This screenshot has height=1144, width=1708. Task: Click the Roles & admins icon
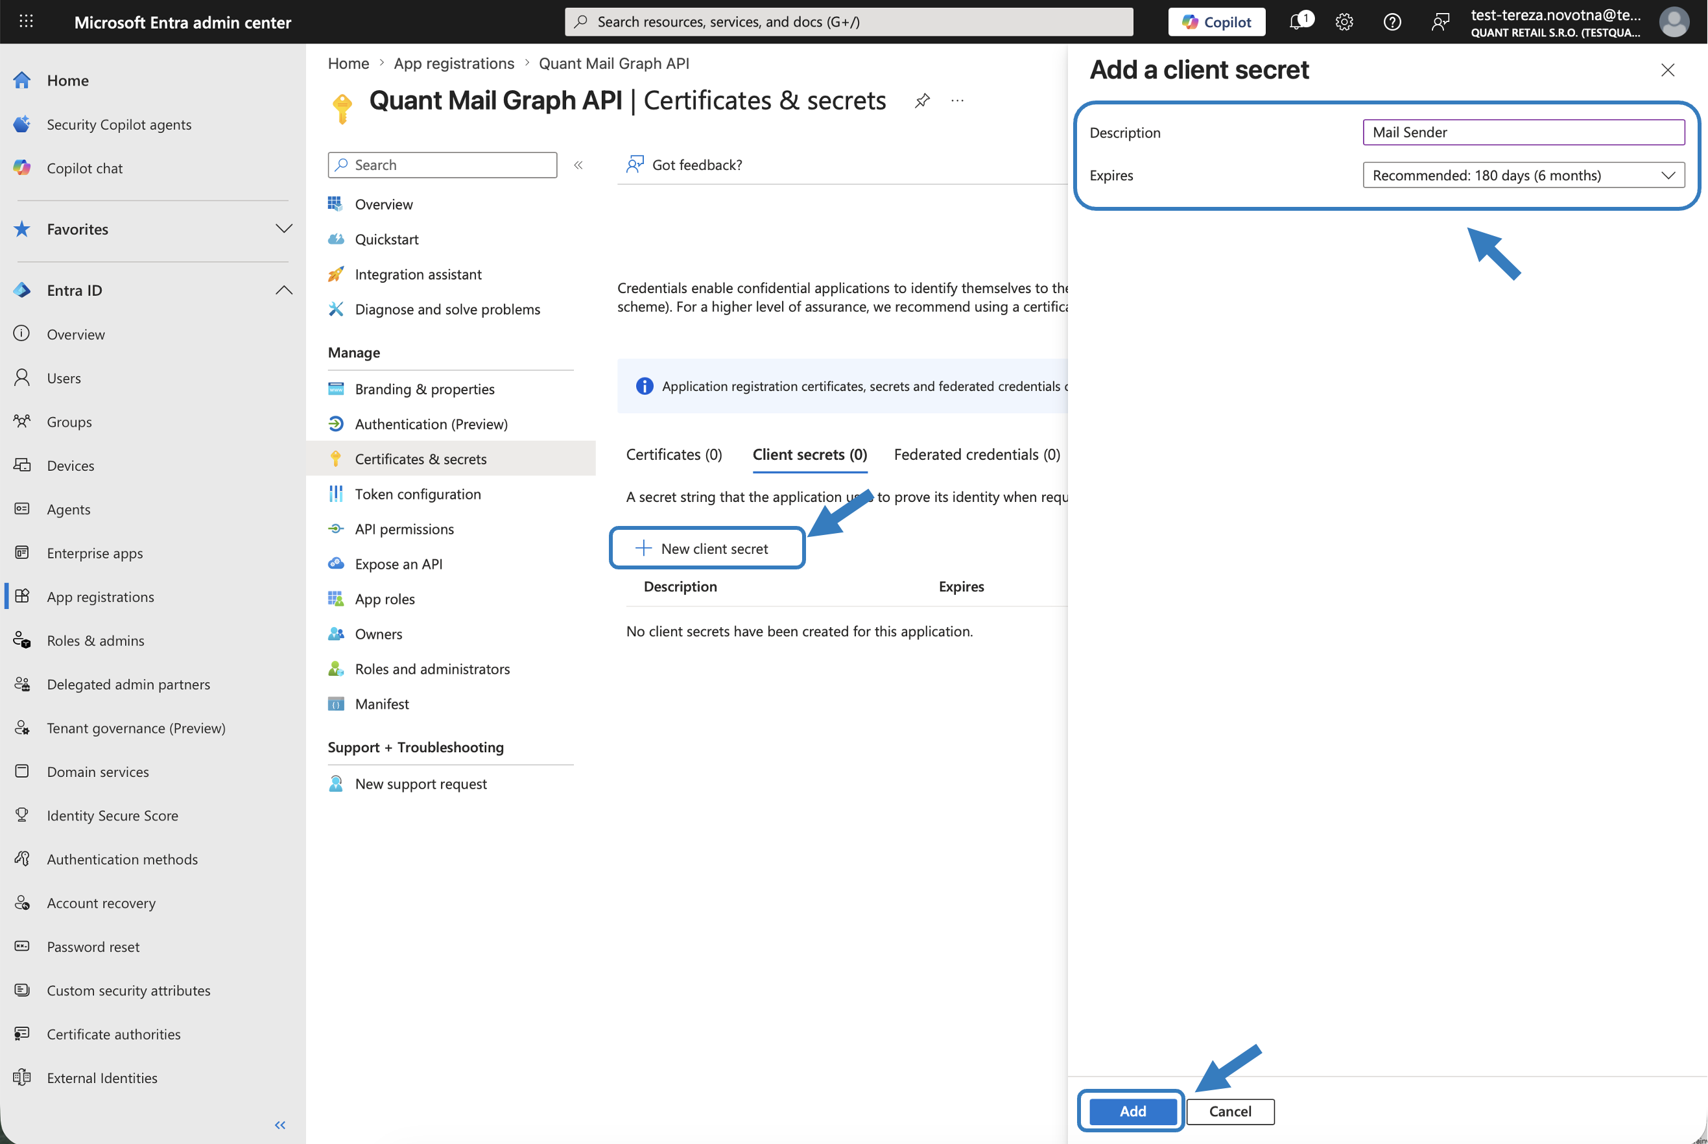22,641
